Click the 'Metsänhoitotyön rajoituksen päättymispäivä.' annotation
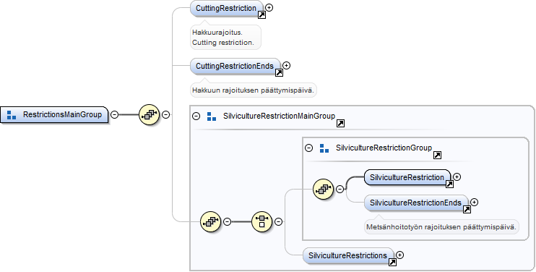 [x=441, y=227]
